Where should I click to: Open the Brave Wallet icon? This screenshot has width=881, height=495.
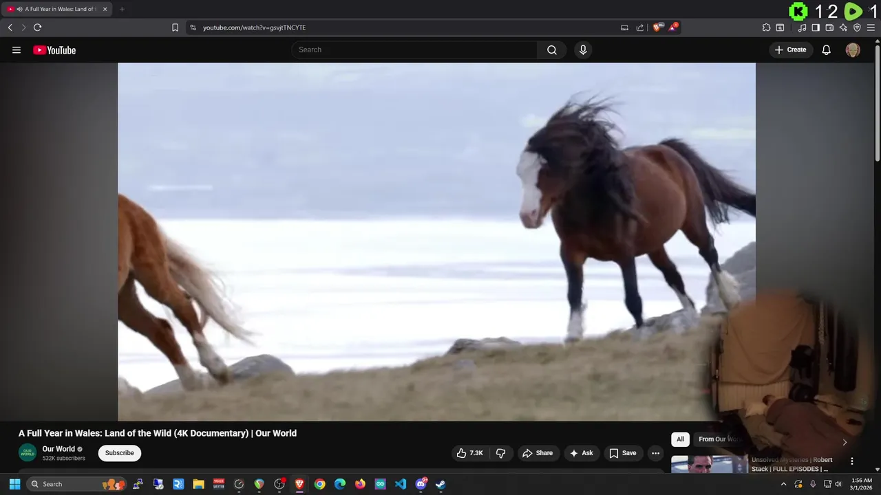click(x=829, y=27)
